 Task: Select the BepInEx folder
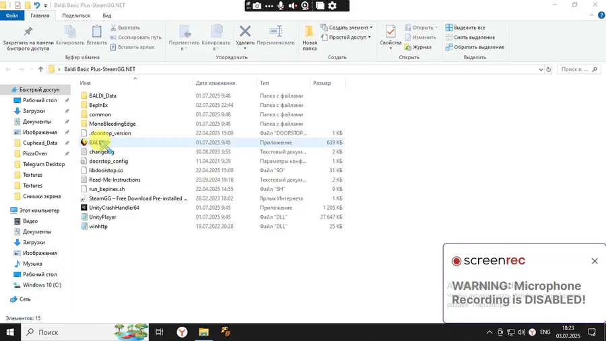98,105
